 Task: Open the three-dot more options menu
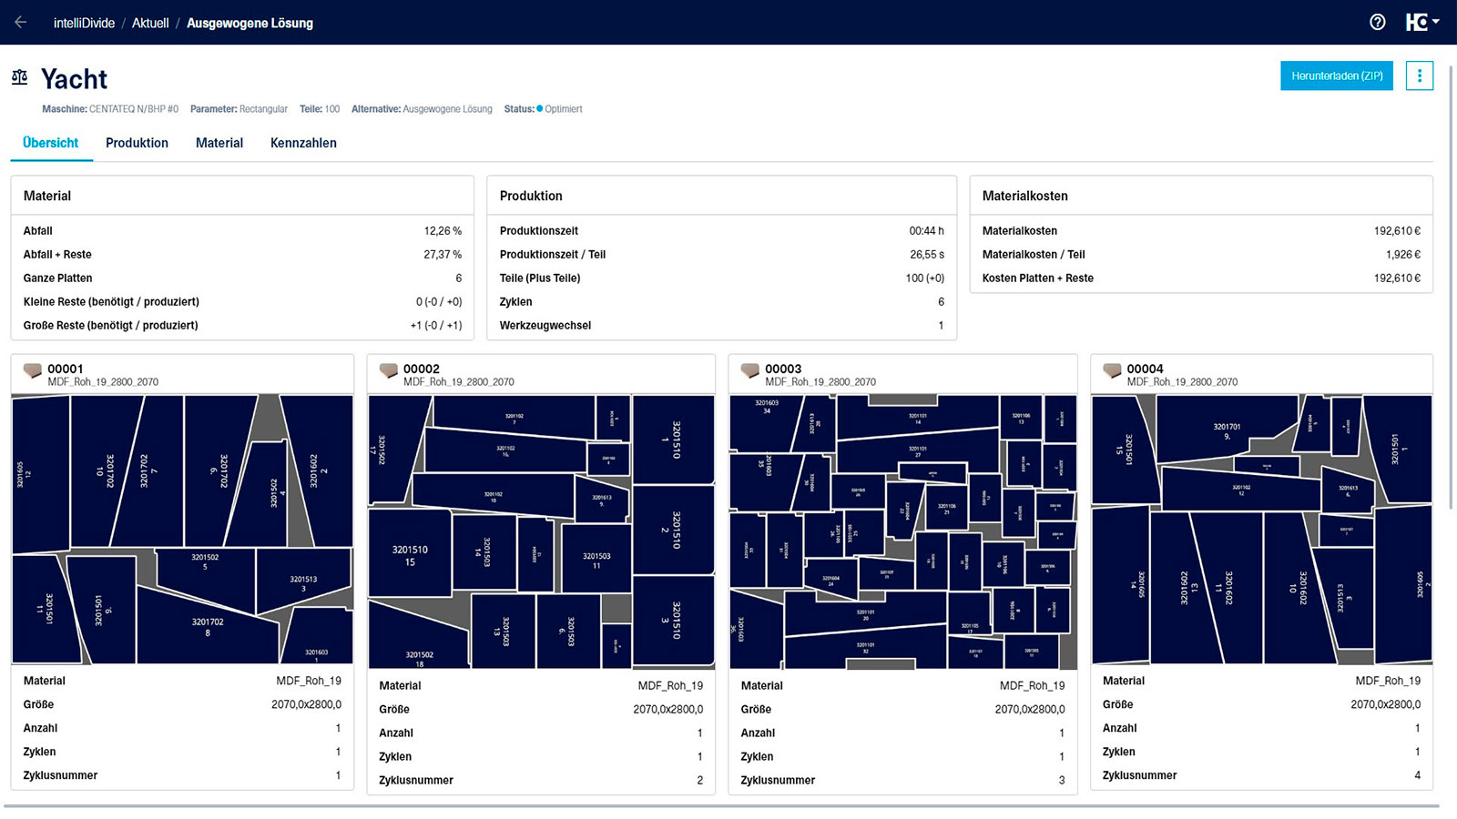[x=1419, y=76]
